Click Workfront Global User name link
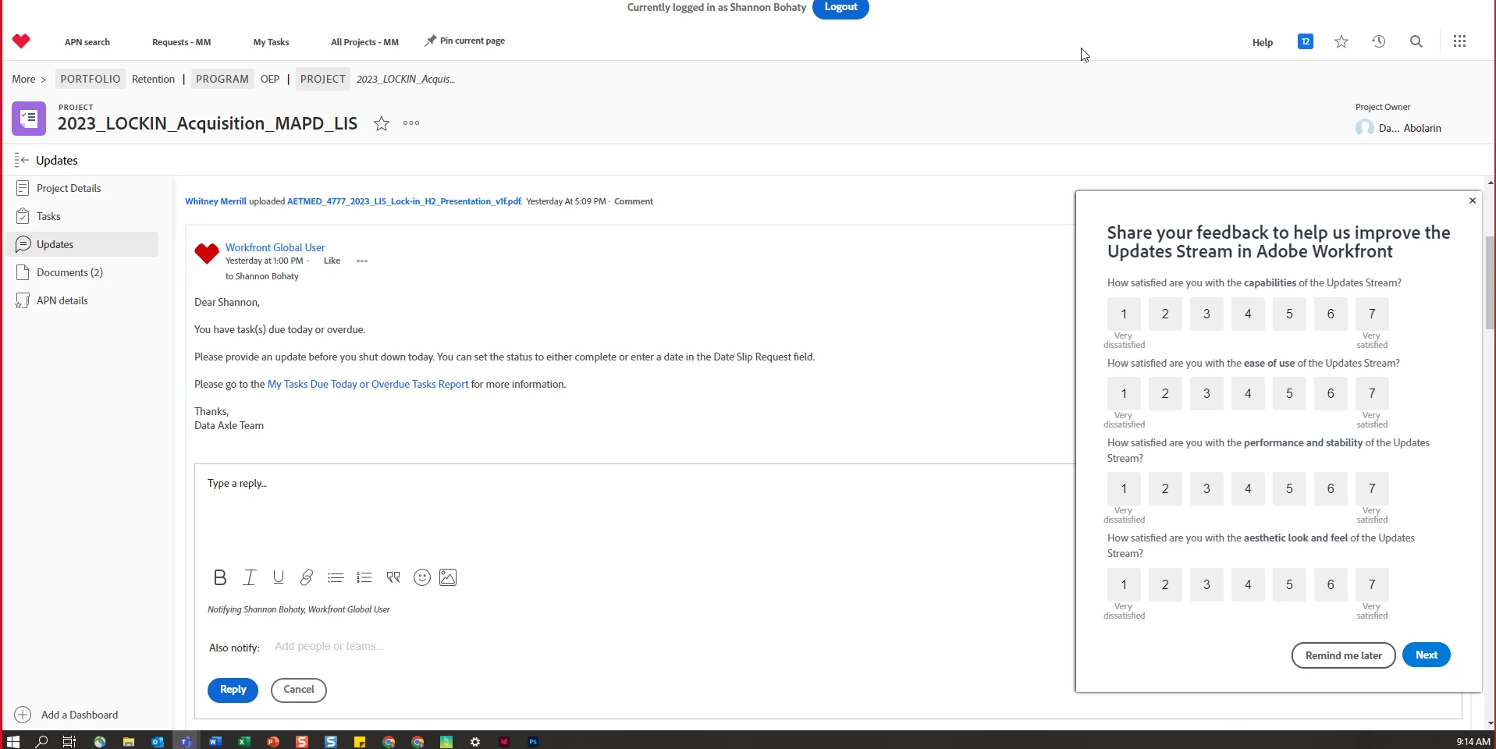 pos(275,247)
